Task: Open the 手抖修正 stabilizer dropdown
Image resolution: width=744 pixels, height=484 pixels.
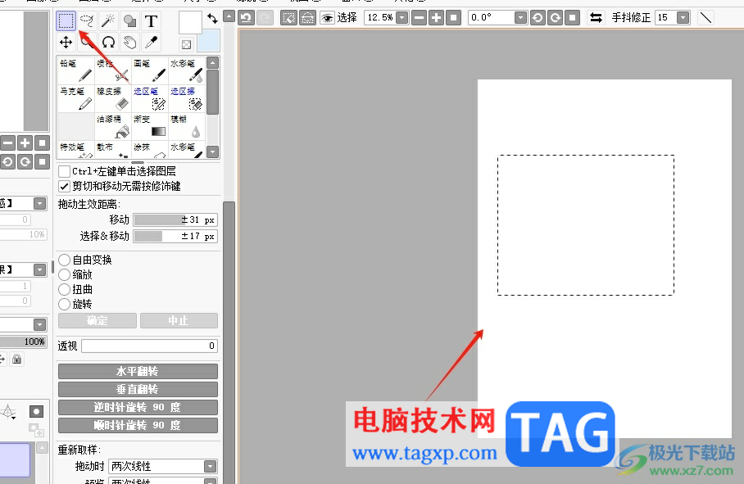Action: tap(683, 18)
